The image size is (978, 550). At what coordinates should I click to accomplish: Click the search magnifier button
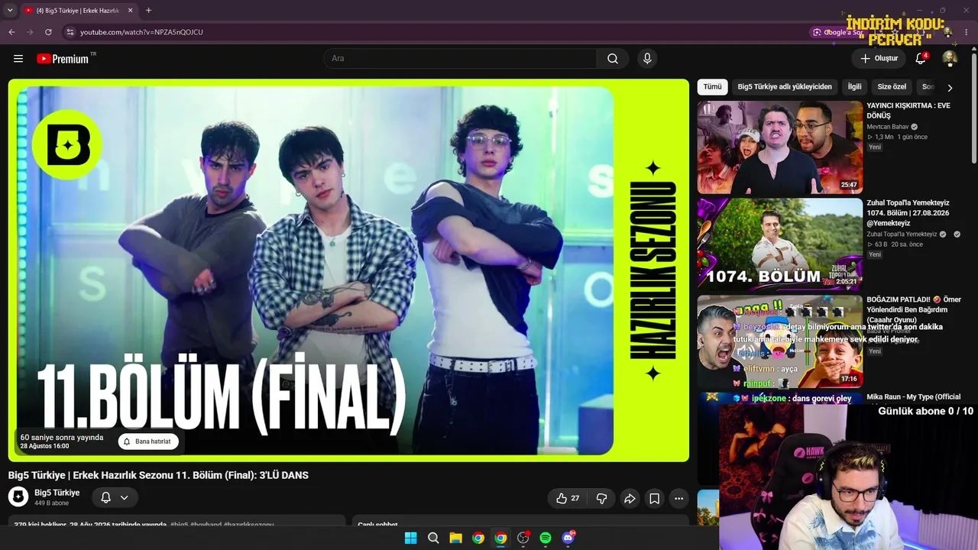click(613, 59)
